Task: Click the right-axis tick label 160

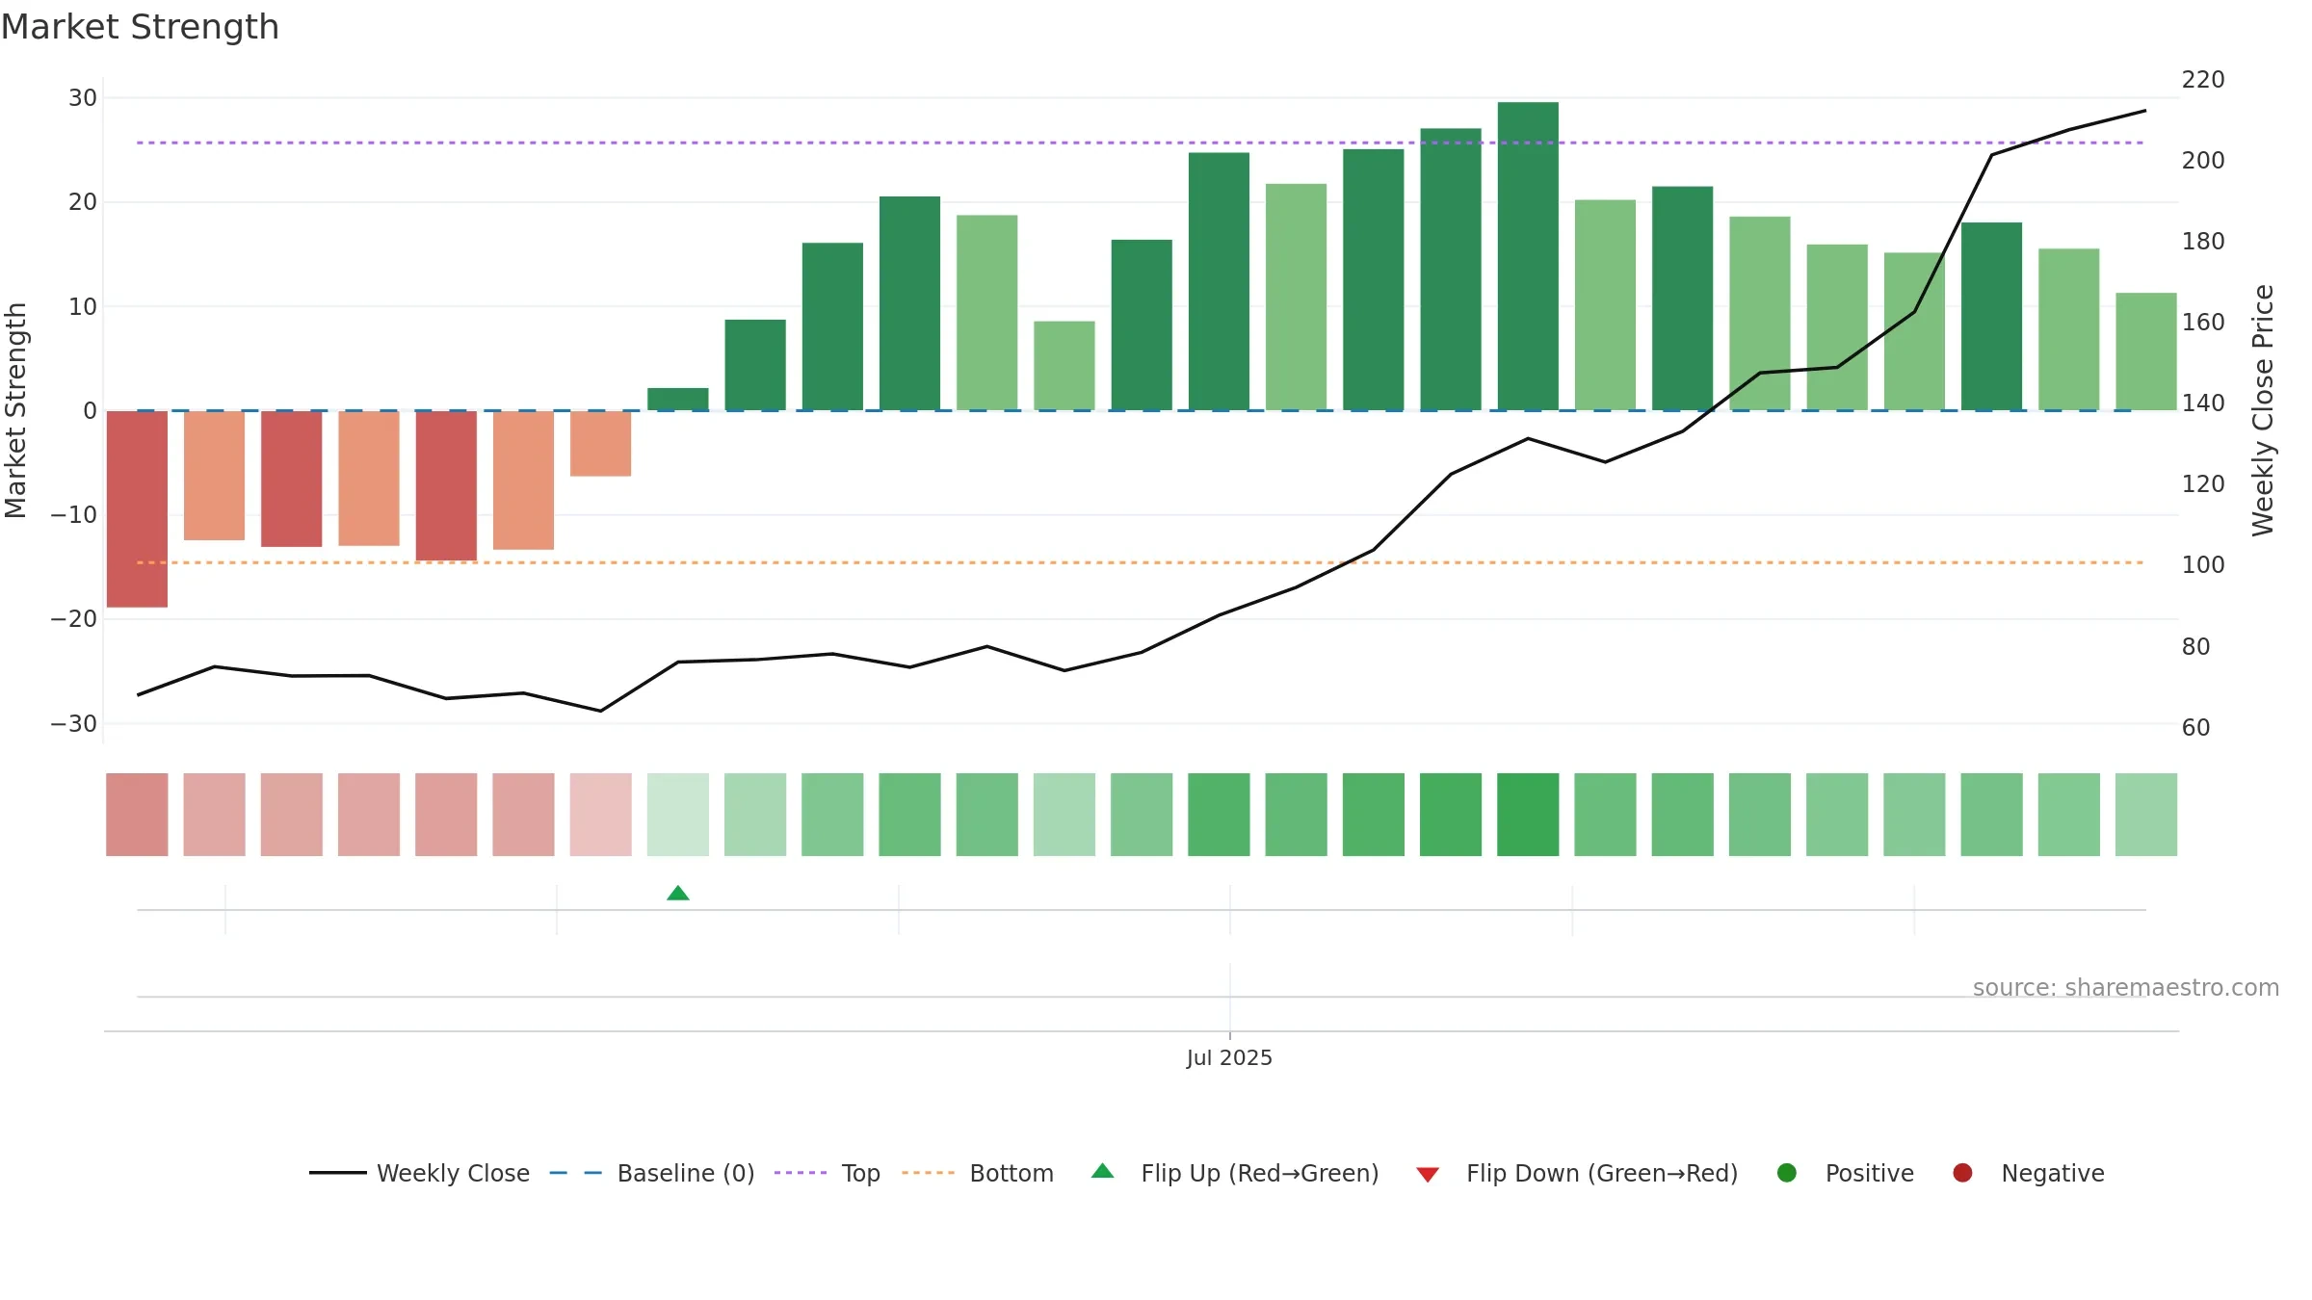Action: (x=2203, y=322)
